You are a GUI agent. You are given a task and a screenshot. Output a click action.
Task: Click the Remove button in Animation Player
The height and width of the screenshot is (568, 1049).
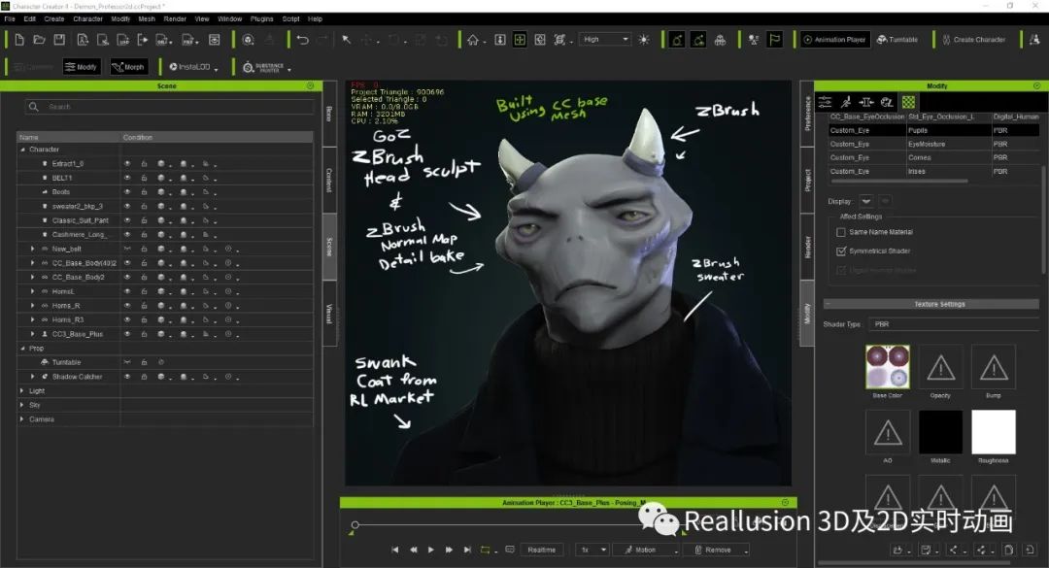pyautogui.click(x=716, y=550)
